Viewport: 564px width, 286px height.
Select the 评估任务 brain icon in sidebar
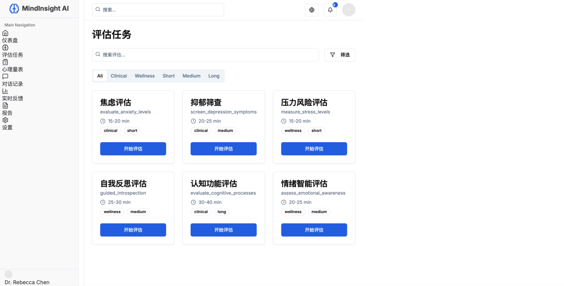click(5, 47)
